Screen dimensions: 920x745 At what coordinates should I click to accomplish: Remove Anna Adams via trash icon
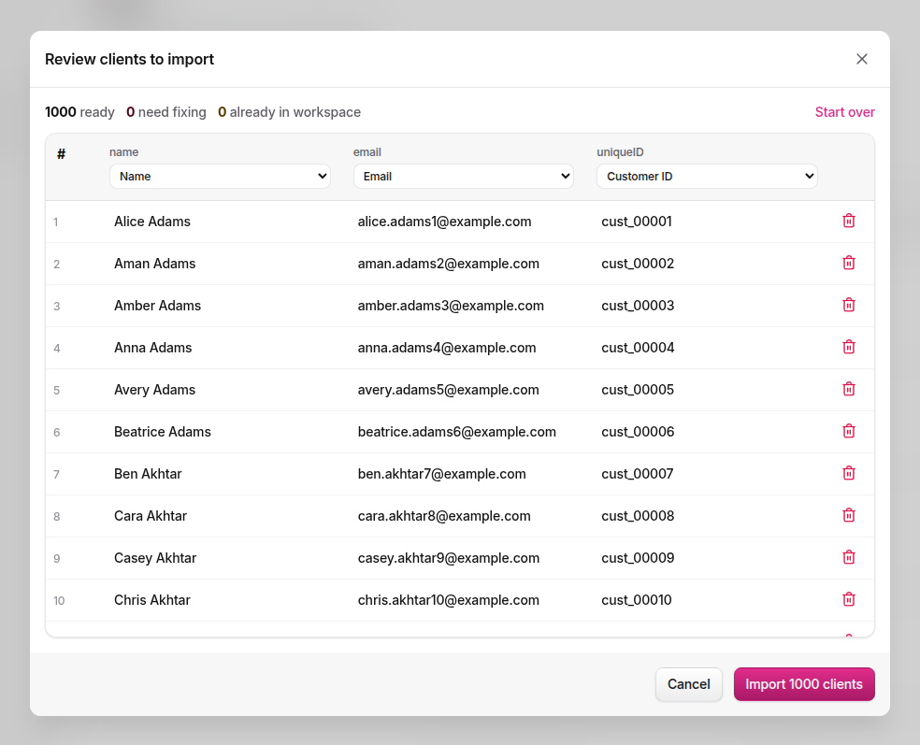[848, 348]
